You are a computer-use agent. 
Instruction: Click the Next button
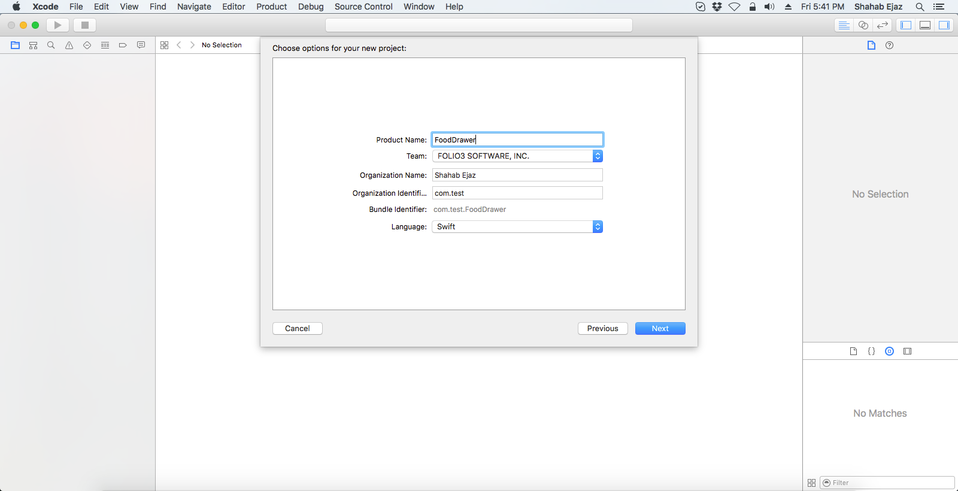[660, 329]
